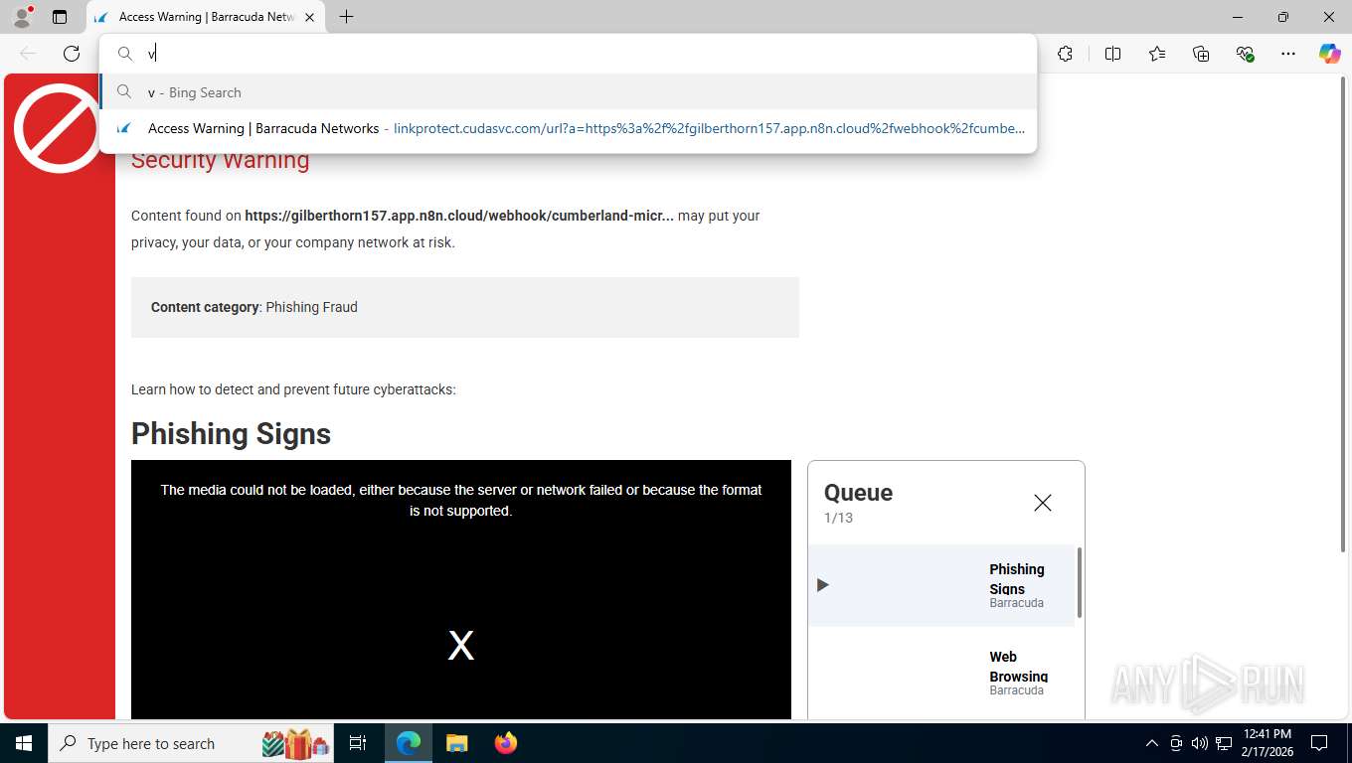Open the Windows Start menu
The height and width of the screenshot is (763, 1352).
pyautogui.click(x=24, y=743)
